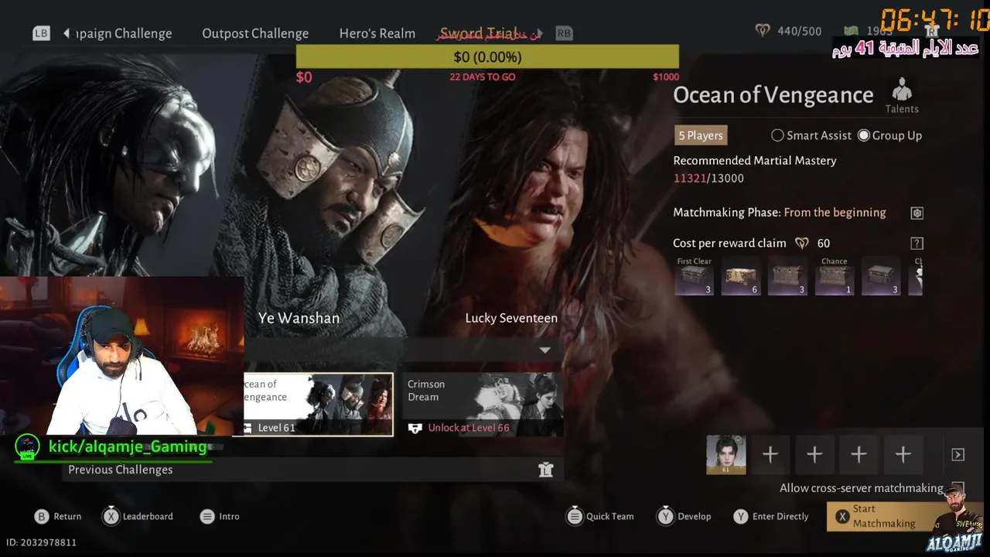Click the Lucky Seventeen boss name
This screenshot has width=990, height=557.
coord(511,318)
